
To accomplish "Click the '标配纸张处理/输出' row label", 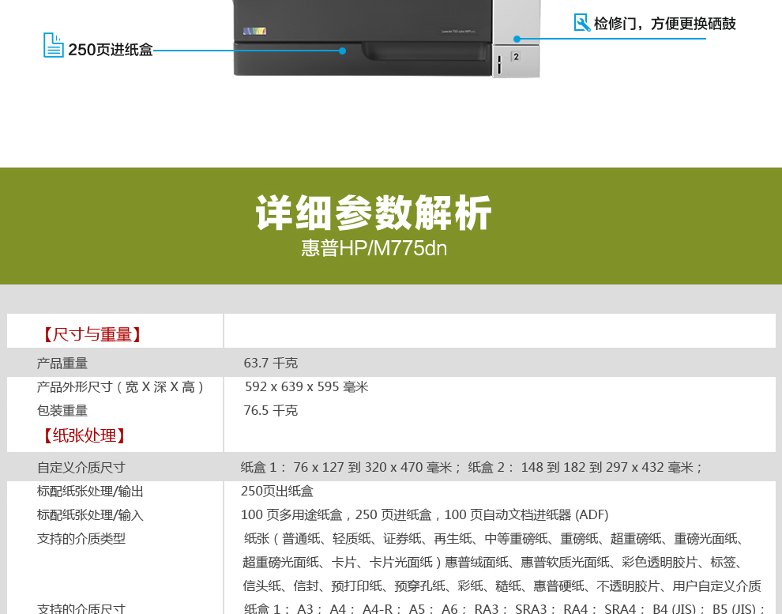I will pyautogui.click(x=90, y=492).
